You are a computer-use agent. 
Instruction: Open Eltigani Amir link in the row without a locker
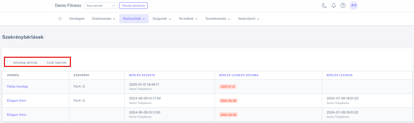[x=16, y=114]
